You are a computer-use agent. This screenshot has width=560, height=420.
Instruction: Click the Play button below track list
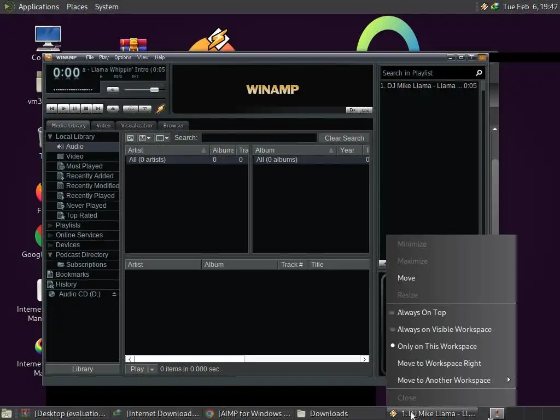[x=137, y=369]
